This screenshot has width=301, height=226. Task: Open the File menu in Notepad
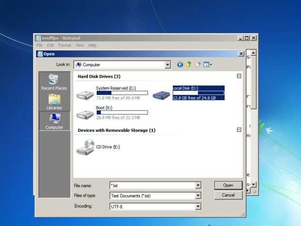point(39,45)
